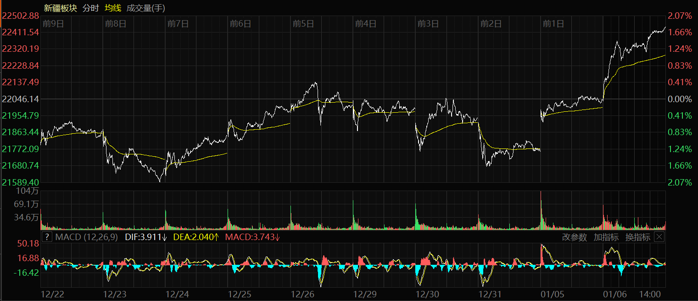Click 加指标 to add an indicator
The width and height of the screenshot is (698, 301).
click(x=606, y=237)
